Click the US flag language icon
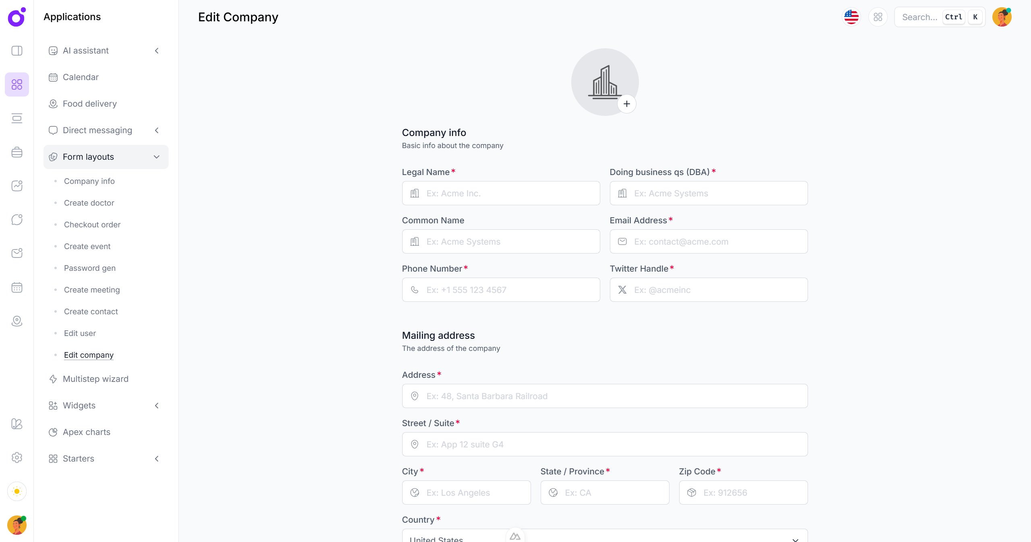 (x=851, y=17)
